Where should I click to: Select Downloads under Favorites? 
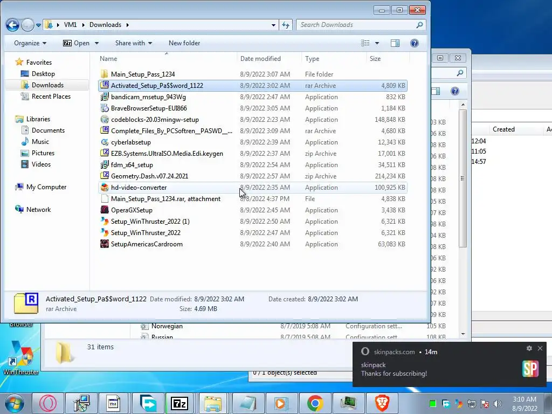[x=47, y=85]
